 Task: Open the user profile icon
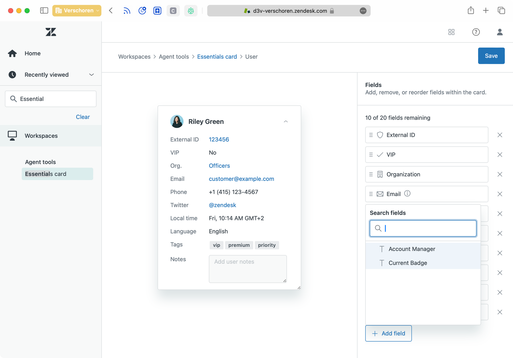[x=500, y=32]
